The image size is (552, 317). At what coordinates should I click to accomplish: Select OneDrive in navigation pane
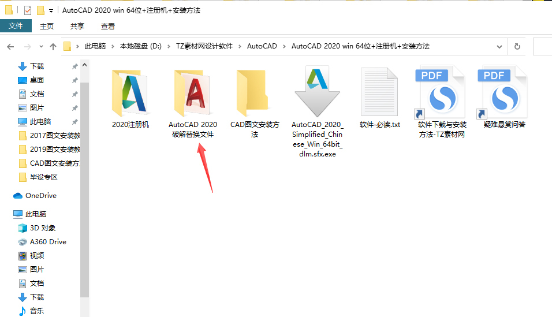pos(35,196)
